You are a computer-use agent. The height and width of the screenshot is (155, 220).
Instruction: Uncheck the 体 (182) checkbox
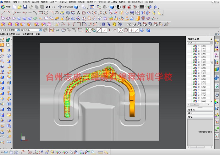(194, 90)
